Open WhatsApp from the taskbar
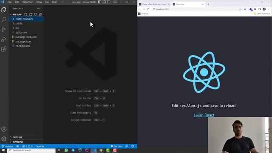 click(x=66, y=150)
